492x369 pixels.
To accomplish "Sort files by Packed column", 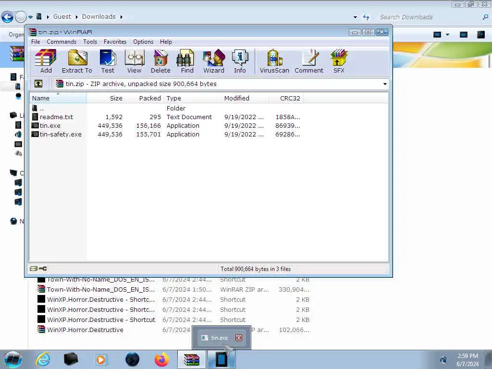I will point(143,98).
